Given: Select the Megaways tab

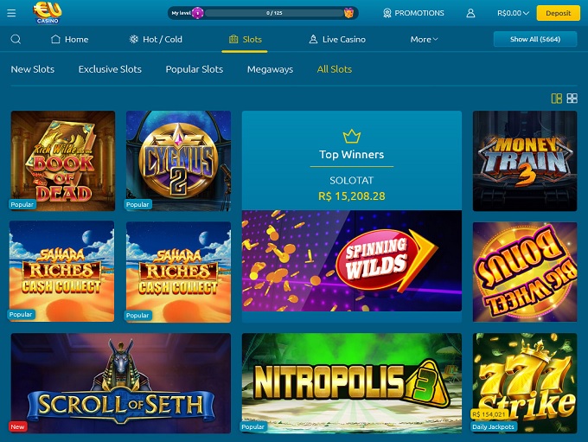Looking at the screenshot, I should pos(270,69).
